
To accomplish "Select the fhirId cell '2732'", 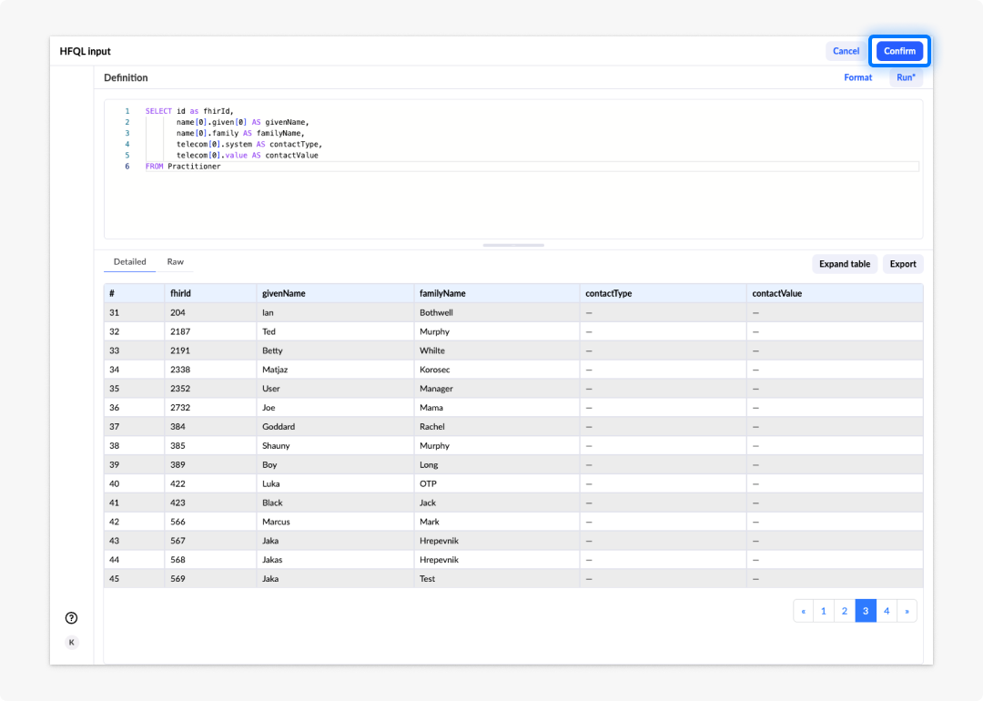I will pos(210,408).
